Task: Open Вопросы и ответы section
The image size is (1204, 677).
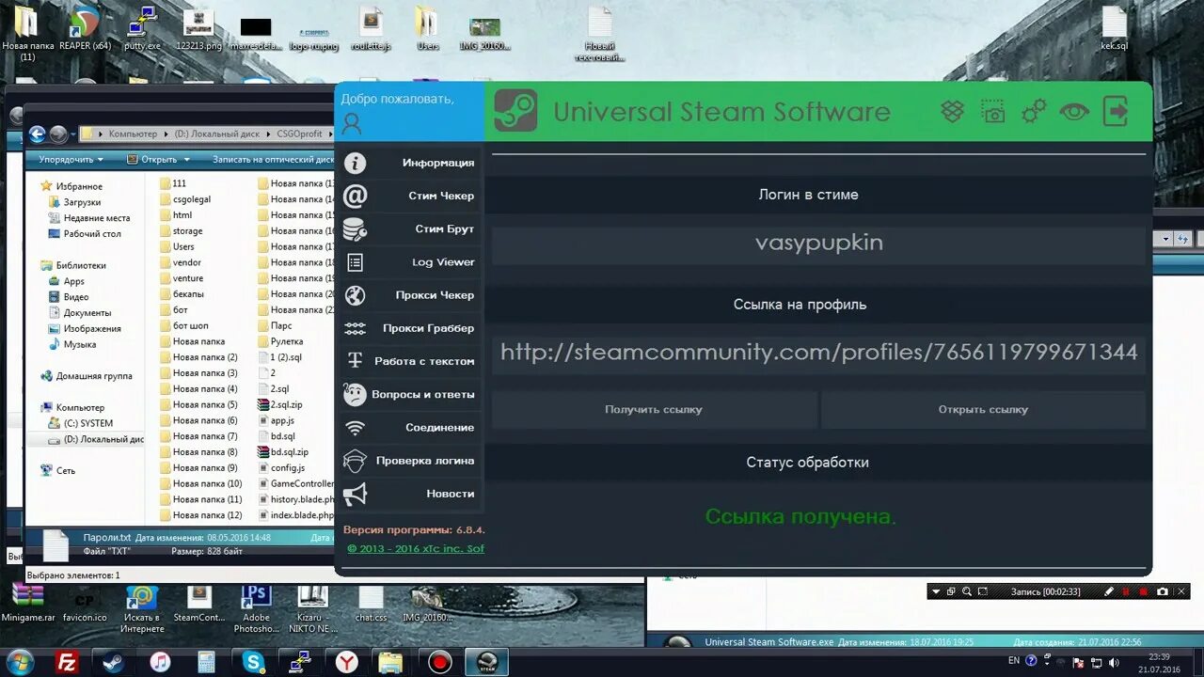Action: point(422,394)
